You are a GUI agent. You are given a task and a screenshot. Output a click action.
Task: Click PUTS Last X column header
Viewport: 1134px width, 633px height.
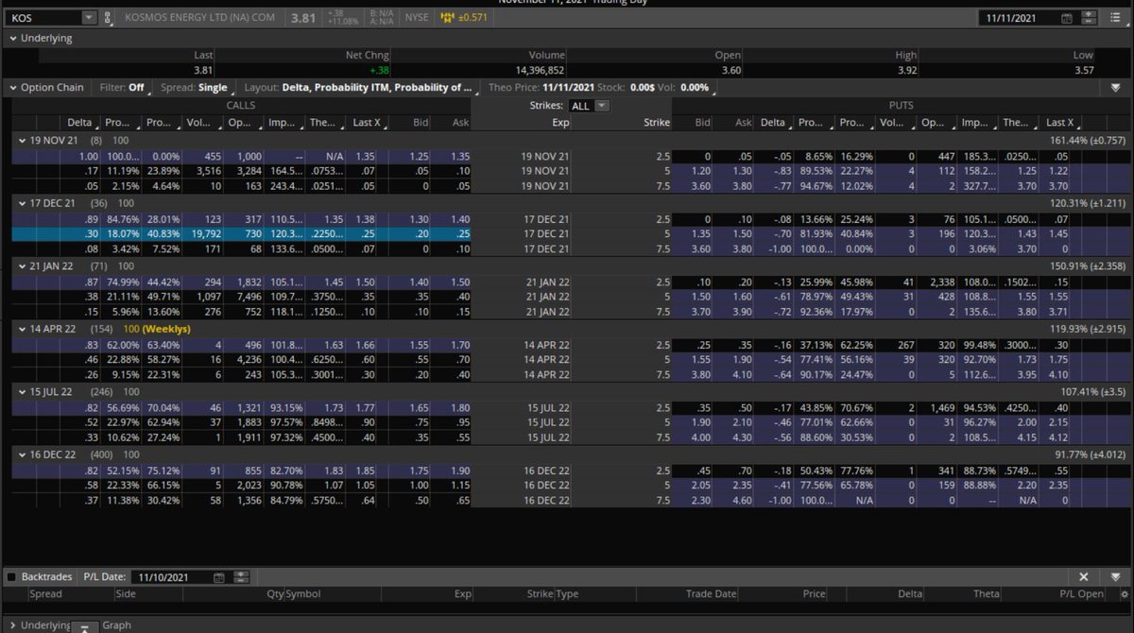coord(1059,122)
